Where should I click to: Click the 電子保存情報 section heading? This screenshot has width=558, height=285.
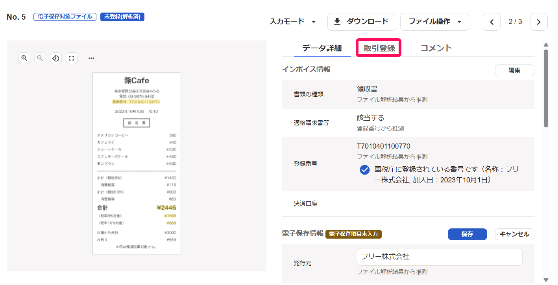tap(303, 234)
